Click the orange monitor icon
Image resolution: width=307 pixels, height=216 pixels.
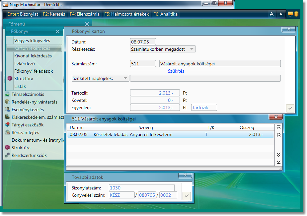point(290,14)
